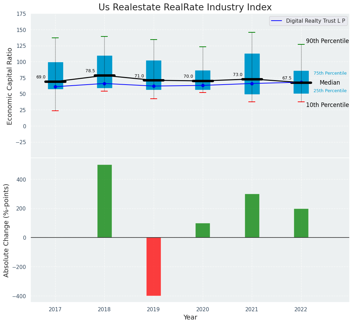Click the 2022 x-axis tick label

coord(301,309)
